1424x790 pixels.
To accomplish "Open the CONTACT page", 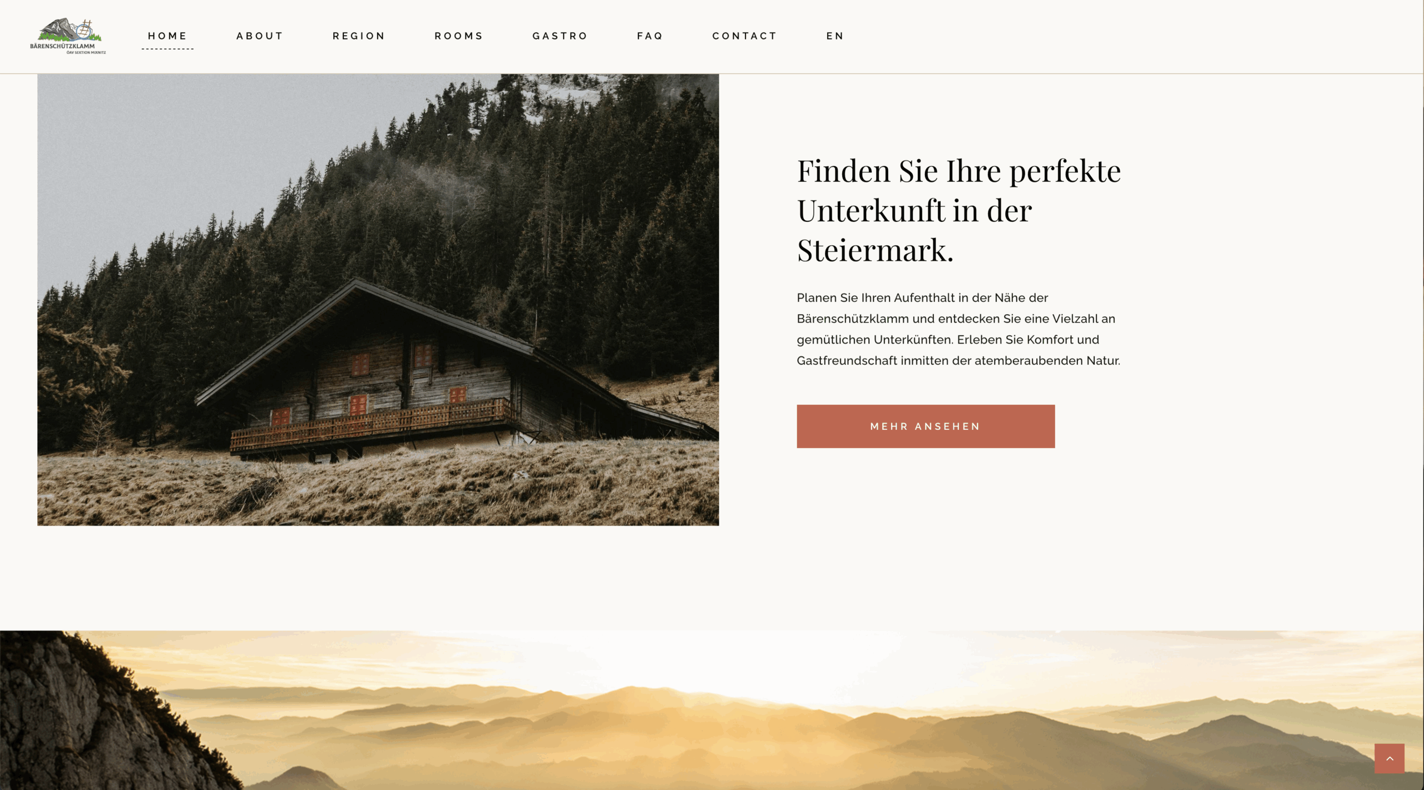I will [745, 36].
